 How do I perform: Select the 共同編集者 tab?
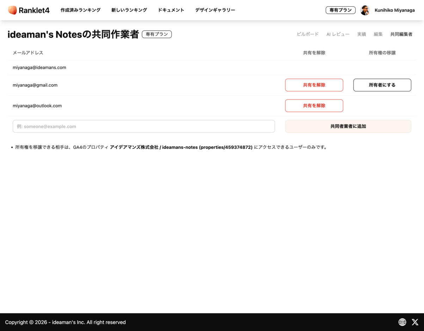pos(401,34)
